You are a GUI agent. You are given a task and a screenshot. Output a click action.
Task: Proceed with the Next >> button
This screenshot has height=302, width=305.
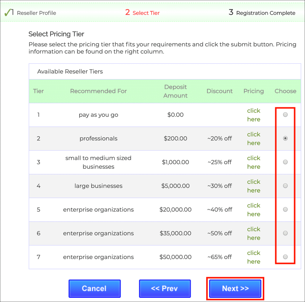(x=235, y=288)
